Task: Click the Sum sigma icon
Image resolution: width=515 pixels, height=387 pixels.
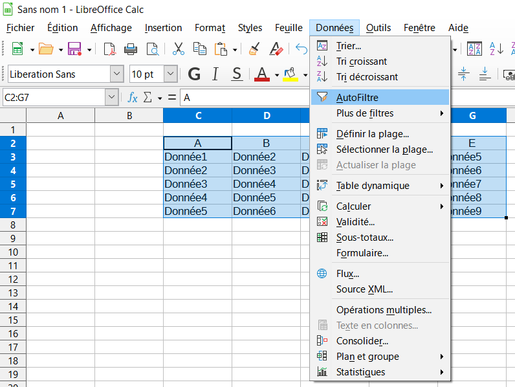Action: coord(148,98)
